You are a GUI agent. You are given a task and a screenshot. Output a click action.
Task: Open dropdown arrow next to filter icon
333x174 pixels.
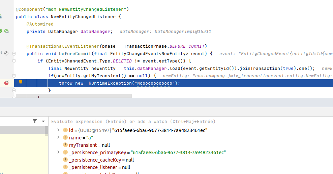coord(43,122)
